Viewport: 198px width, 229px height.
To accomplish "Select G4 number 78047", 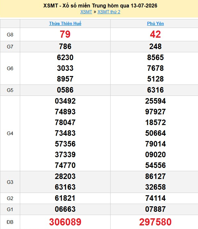I will (65, 122).
